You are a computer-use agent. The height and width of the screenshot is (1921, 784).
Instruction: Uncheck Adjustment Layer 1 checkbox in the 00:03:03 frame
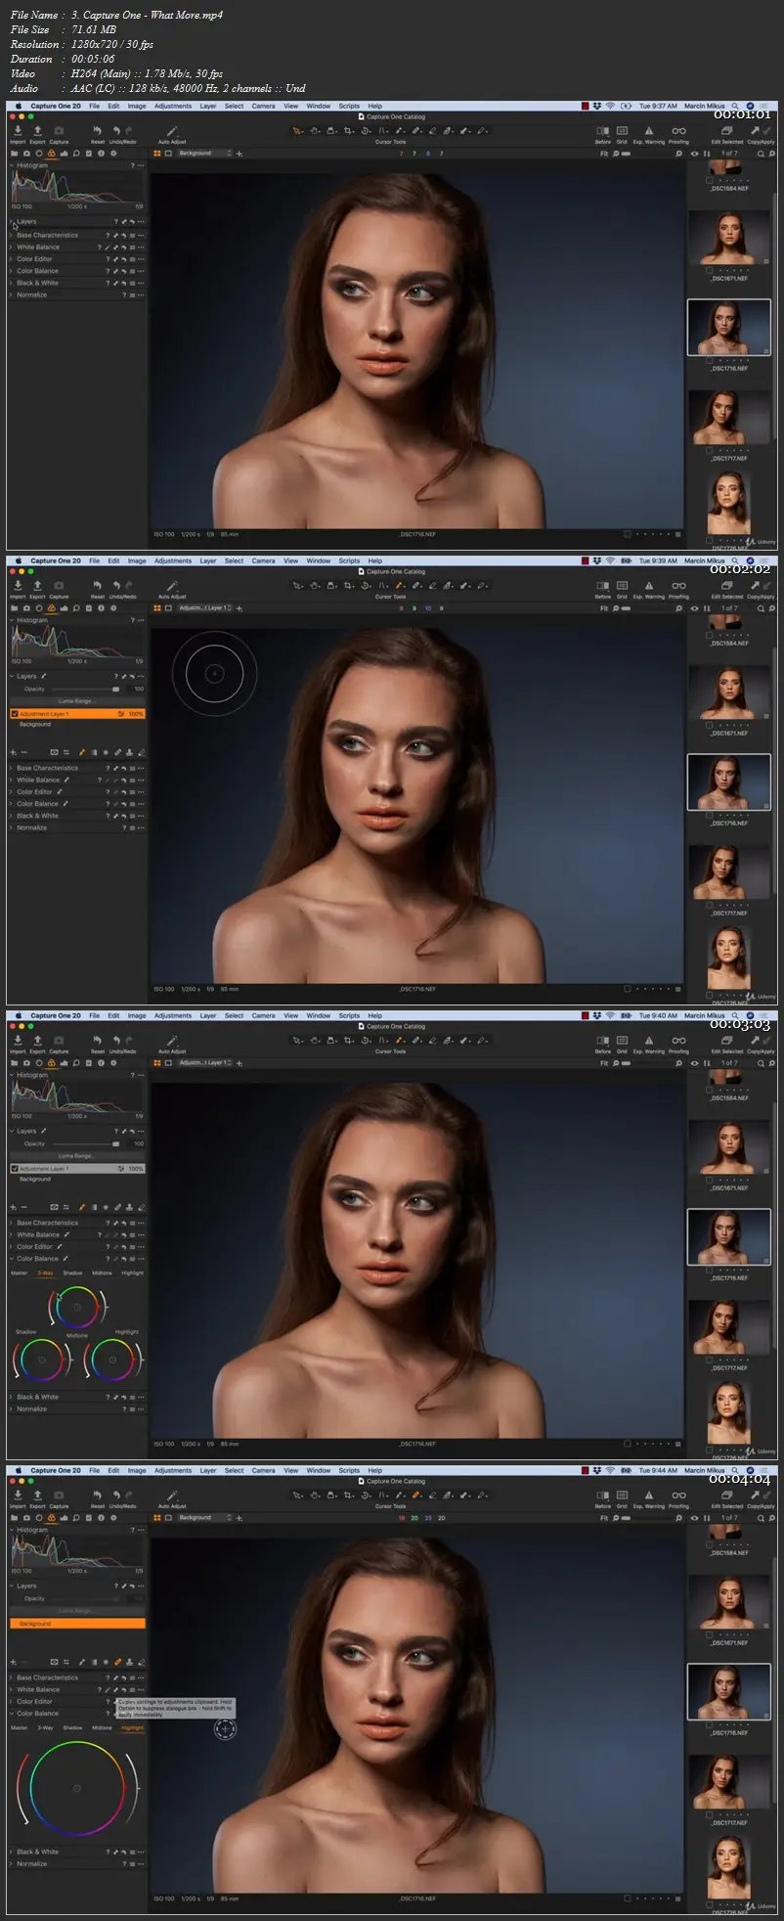(15, 1169)
